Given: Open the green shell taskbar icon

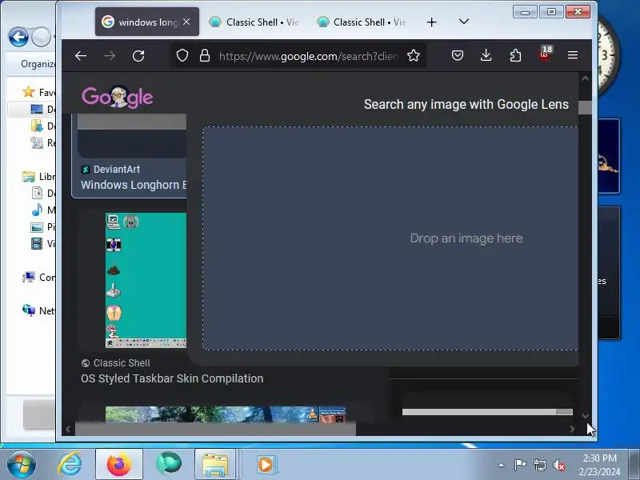Looking at the screenshot, I should [169, 464].
